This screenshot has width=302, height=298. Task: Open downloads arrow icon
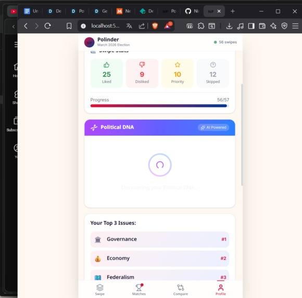pos(229,26)
